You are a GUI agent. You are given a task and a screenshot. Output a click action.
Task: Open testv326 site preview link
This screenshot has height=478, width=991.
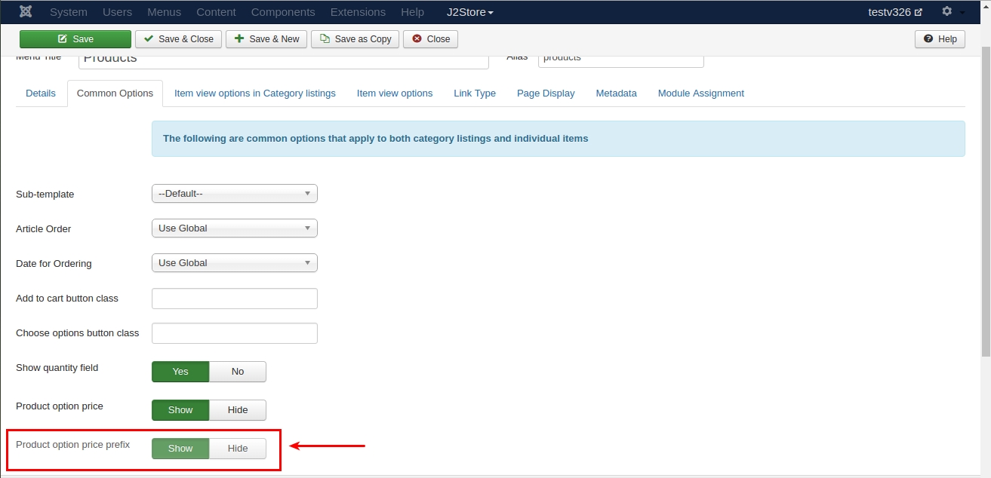896,12
